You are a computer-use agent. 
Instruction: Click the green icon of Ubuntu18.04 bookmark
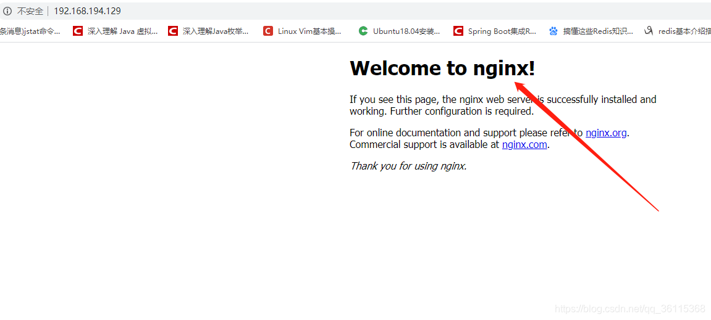coord(363,31)
